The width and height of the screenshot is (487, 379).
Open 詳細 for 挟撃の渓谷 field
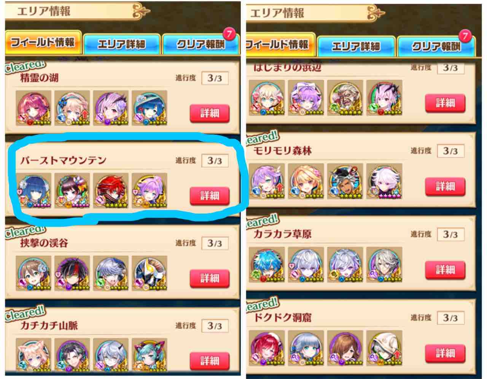point(210,278)
